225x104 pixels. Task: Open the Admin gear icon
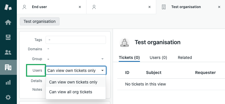point(8,97)
